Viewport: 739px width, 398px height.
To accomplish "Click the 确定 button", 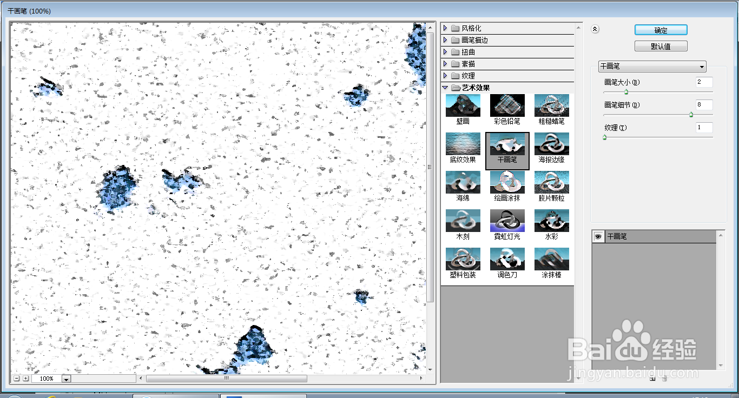I will tap(661, 30).
